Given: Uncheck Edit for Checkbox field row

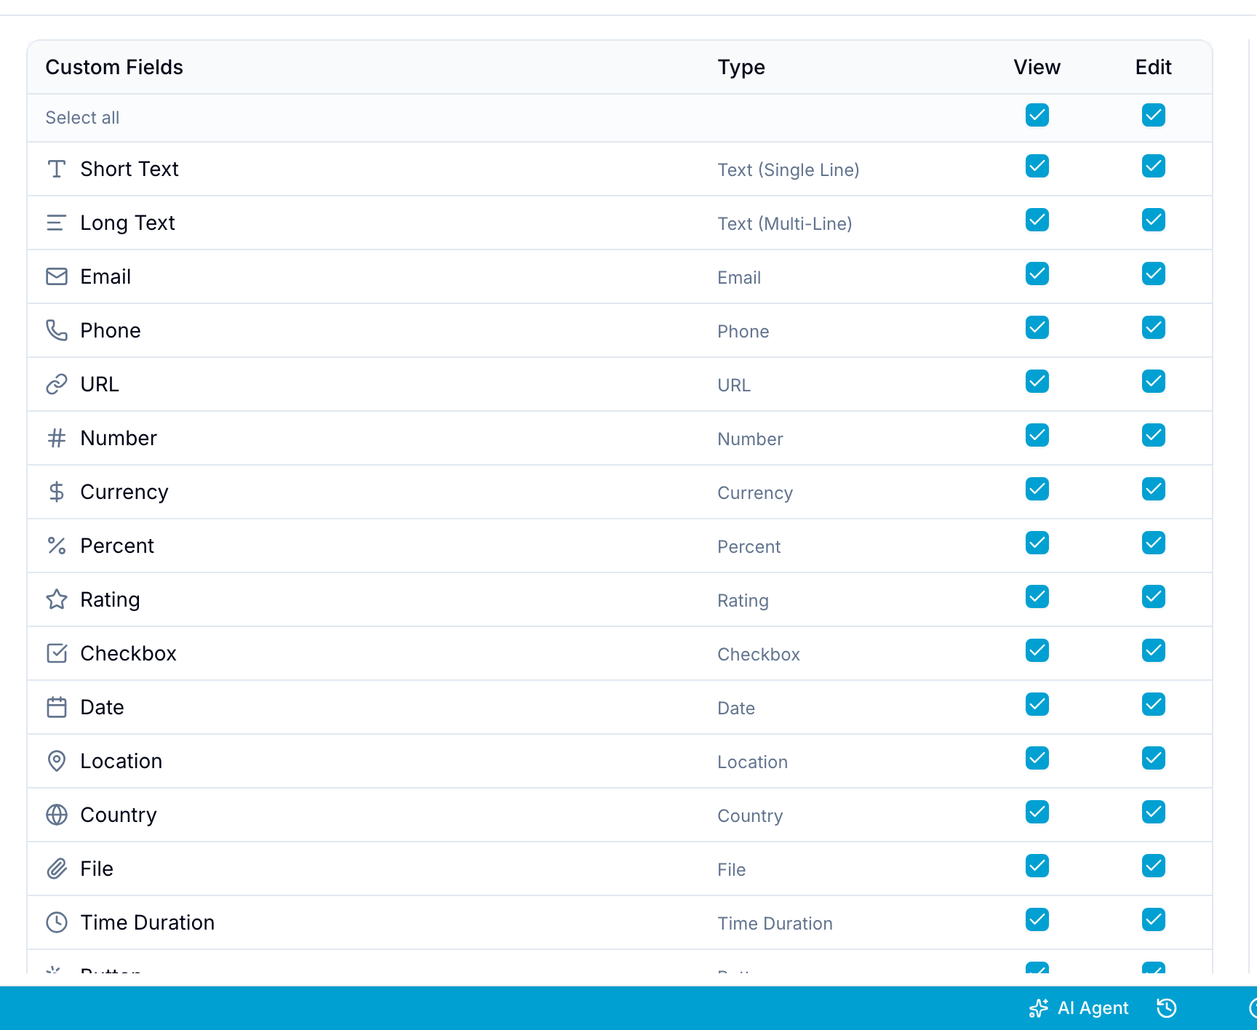Looking at the screenshot, I should coord(1154,650).
